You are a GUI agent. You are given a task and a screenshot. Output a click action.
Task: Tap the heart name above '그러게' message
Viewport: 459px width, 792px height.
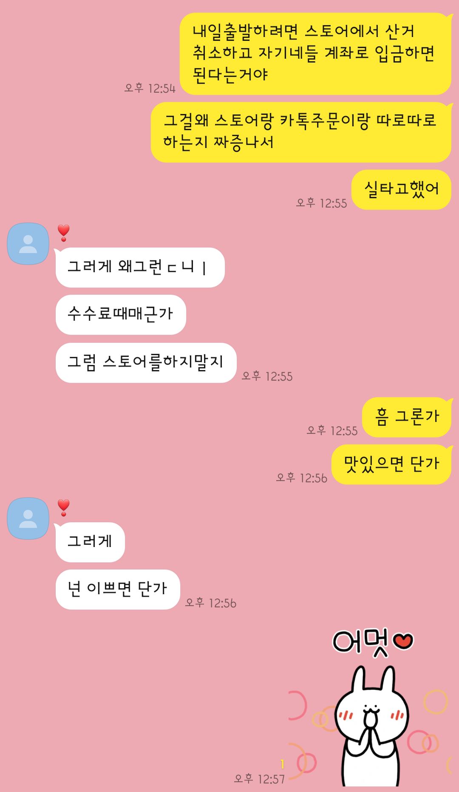click(63, 508)
